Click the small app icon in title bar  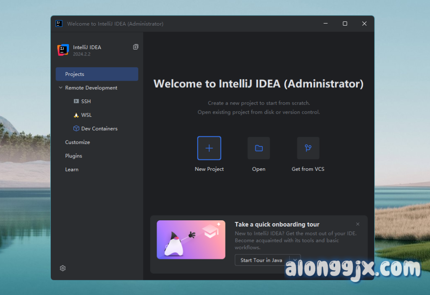59,23
